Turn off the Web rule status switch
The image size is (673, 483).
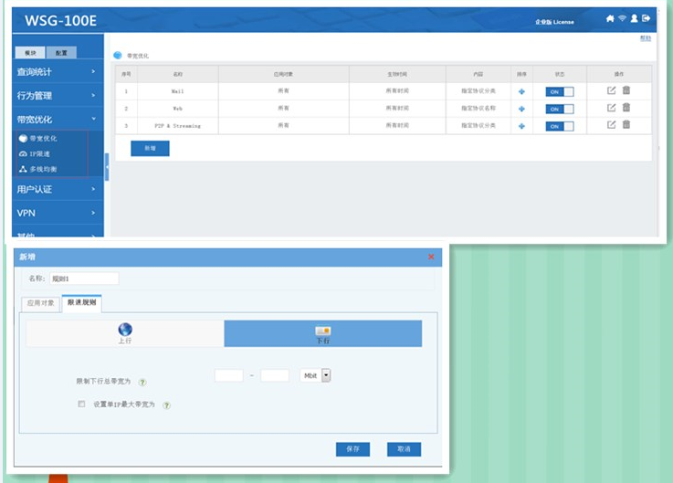click(560, 109)
